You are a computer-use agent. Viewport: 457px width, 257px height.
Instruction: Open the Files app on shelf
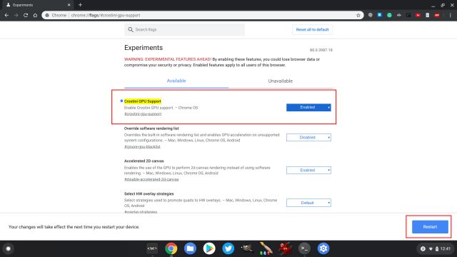pos(190,248)
